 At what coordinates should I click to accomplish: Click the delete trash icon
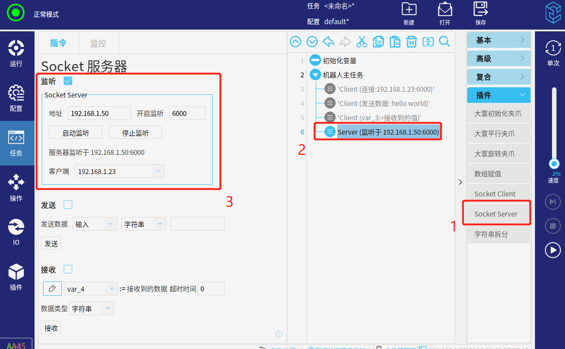(x=411, y=42)
